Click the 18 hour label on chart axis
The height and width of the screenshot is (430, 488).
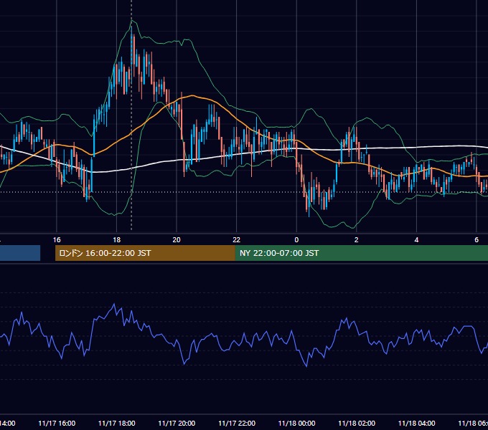pyautogui.click(x=117, y=239)
